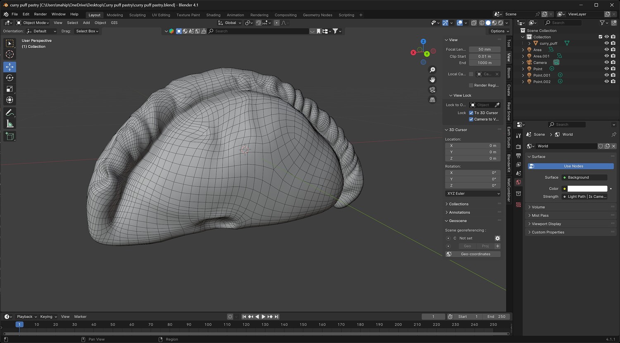Hide the Camera object in outliner
Screen dimensions: 620x343
(x=606, y=63)
